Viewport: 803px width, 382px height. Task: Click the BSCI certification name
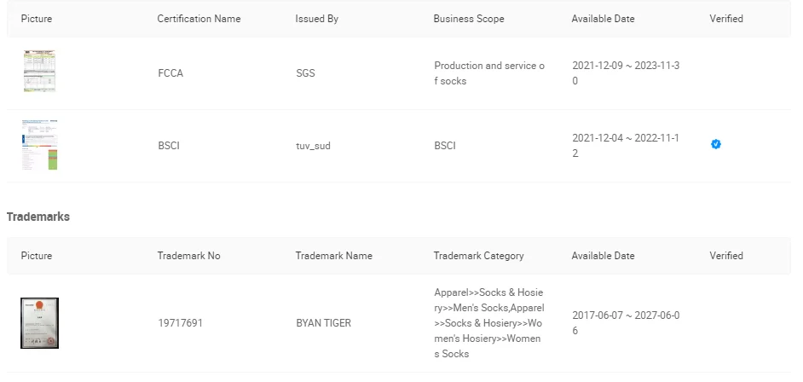click(x=169, y=146)
